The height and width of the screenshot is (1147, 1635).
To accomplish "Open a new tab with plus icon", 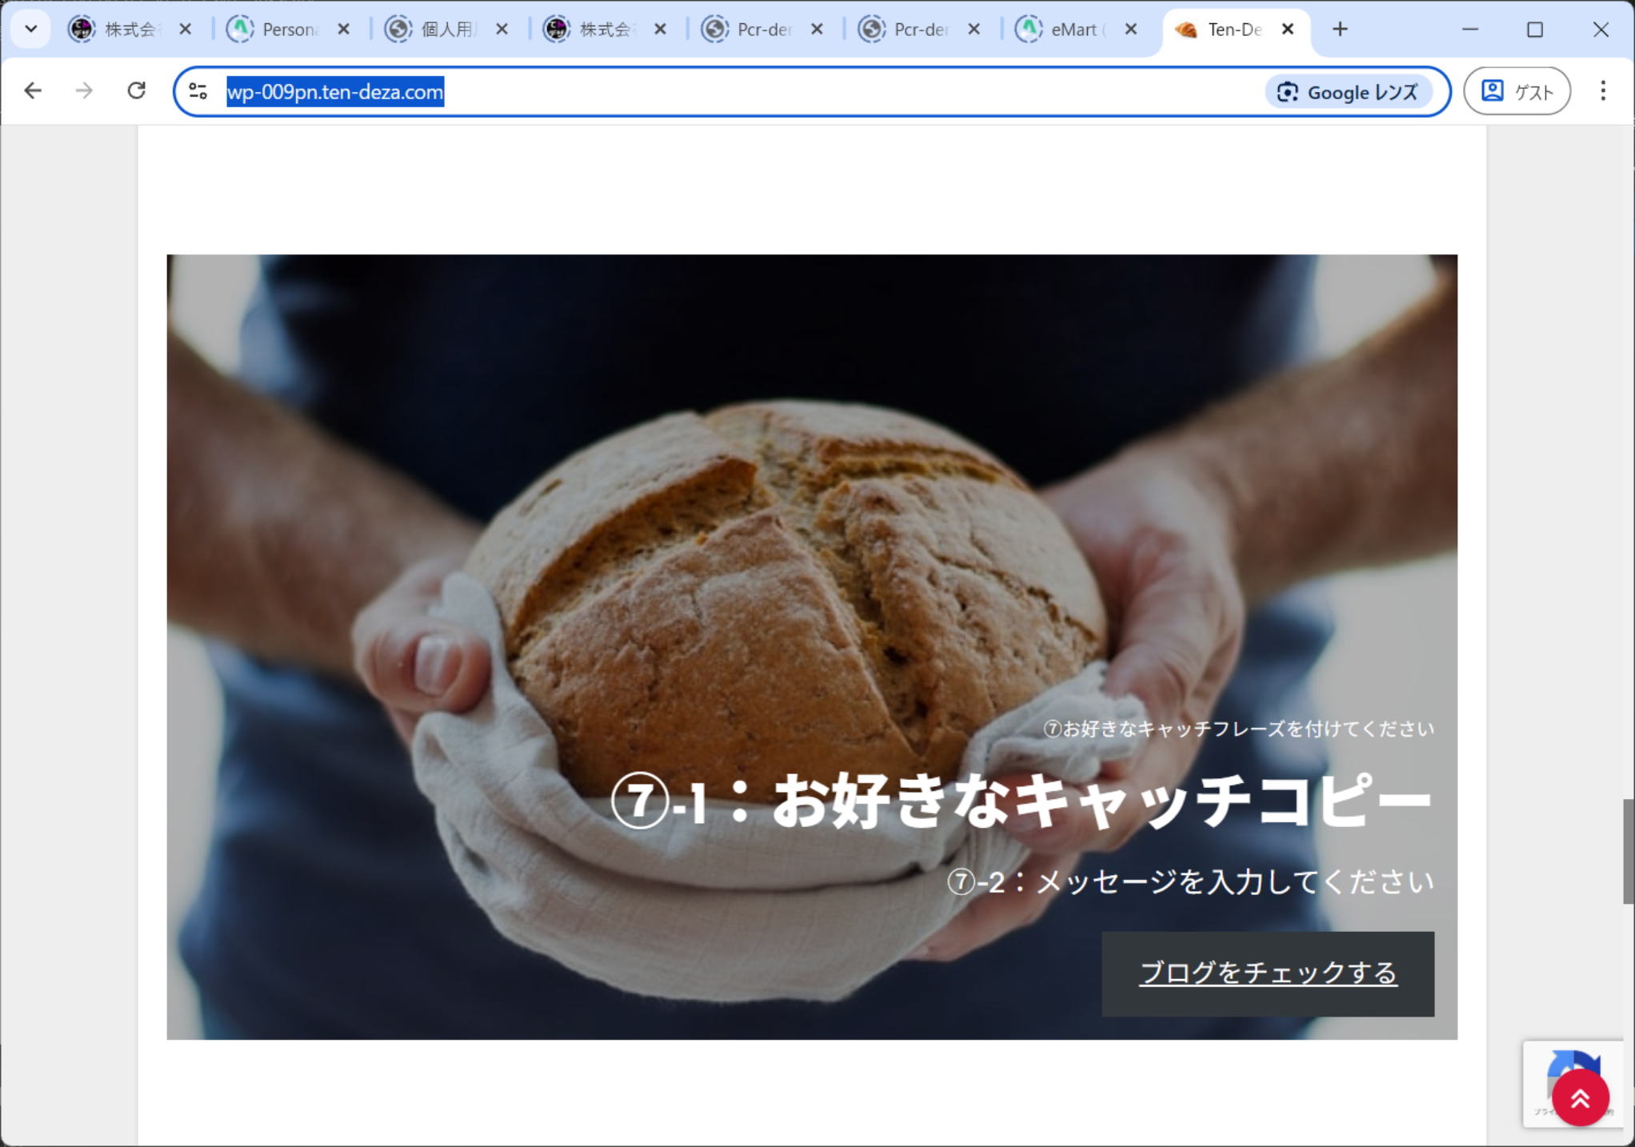I will [x=1340, y=30].
